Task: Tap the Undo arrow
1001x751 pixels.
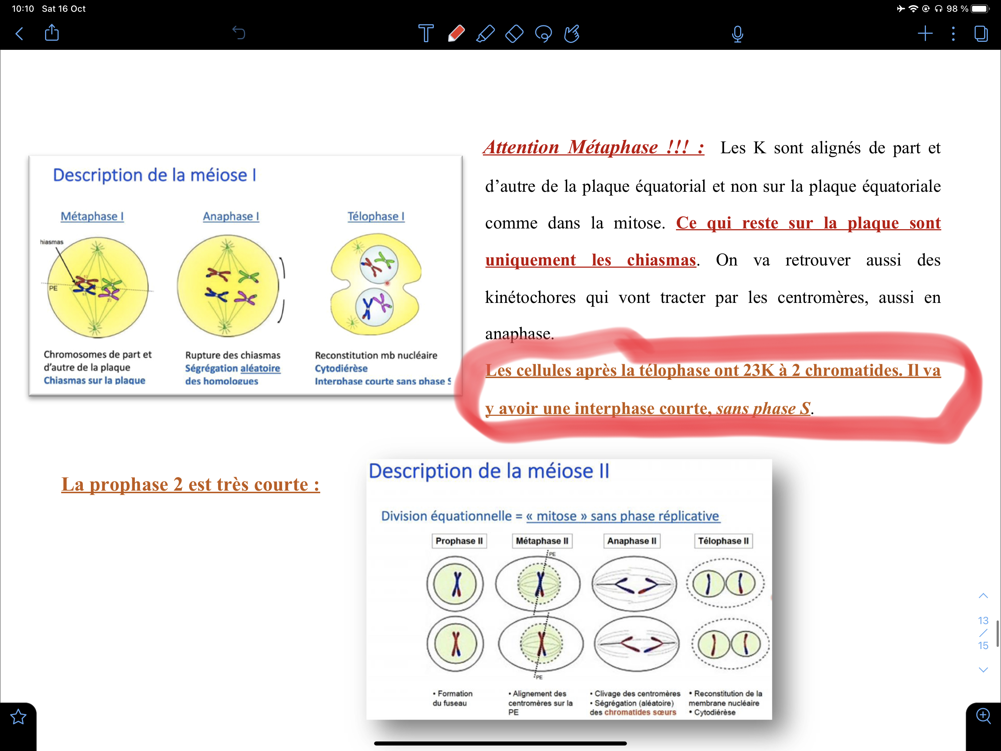Action: (x=239, y=33)
